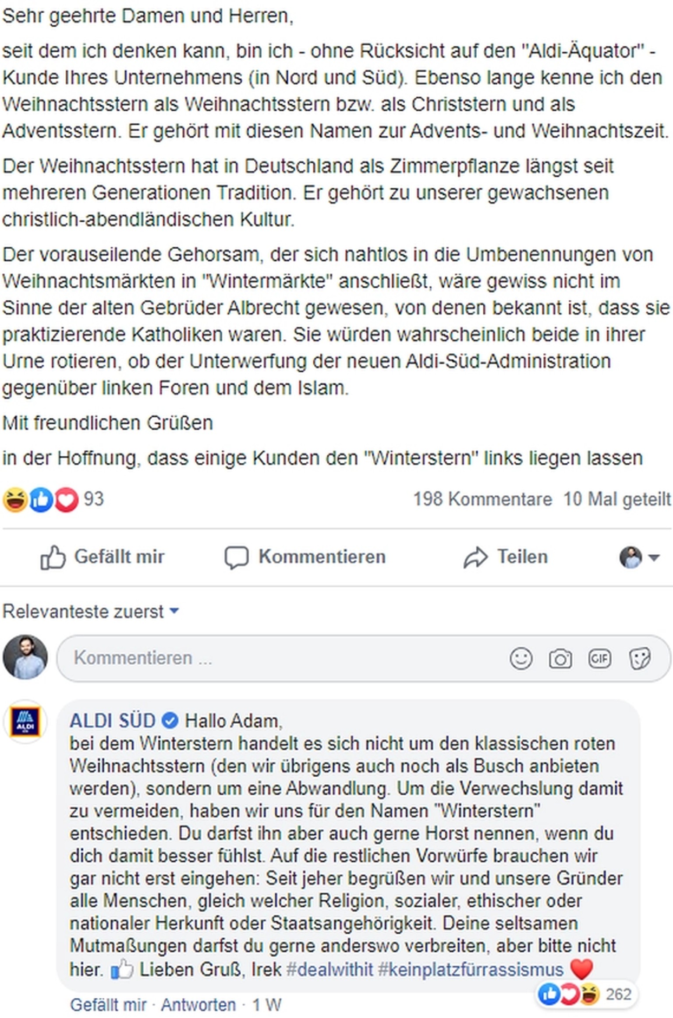Open the profile selector dropdown arrow
The image size is (673, 1018).
pos(654,557)
